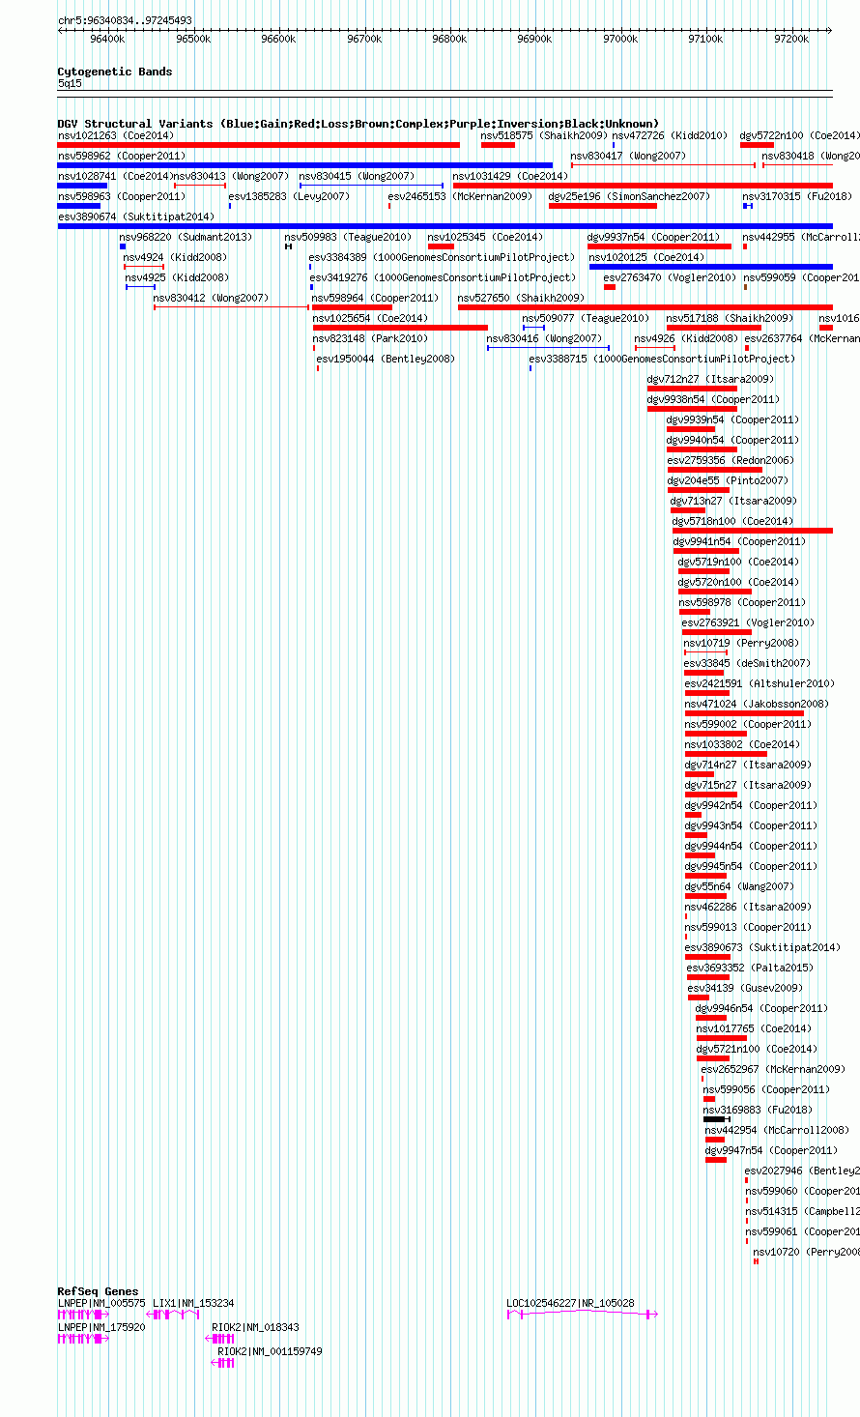This screenshot has width=860, height=1417.
Task: Click the nsv4926 (Kidd2008) label
Action: pos(686,339)
